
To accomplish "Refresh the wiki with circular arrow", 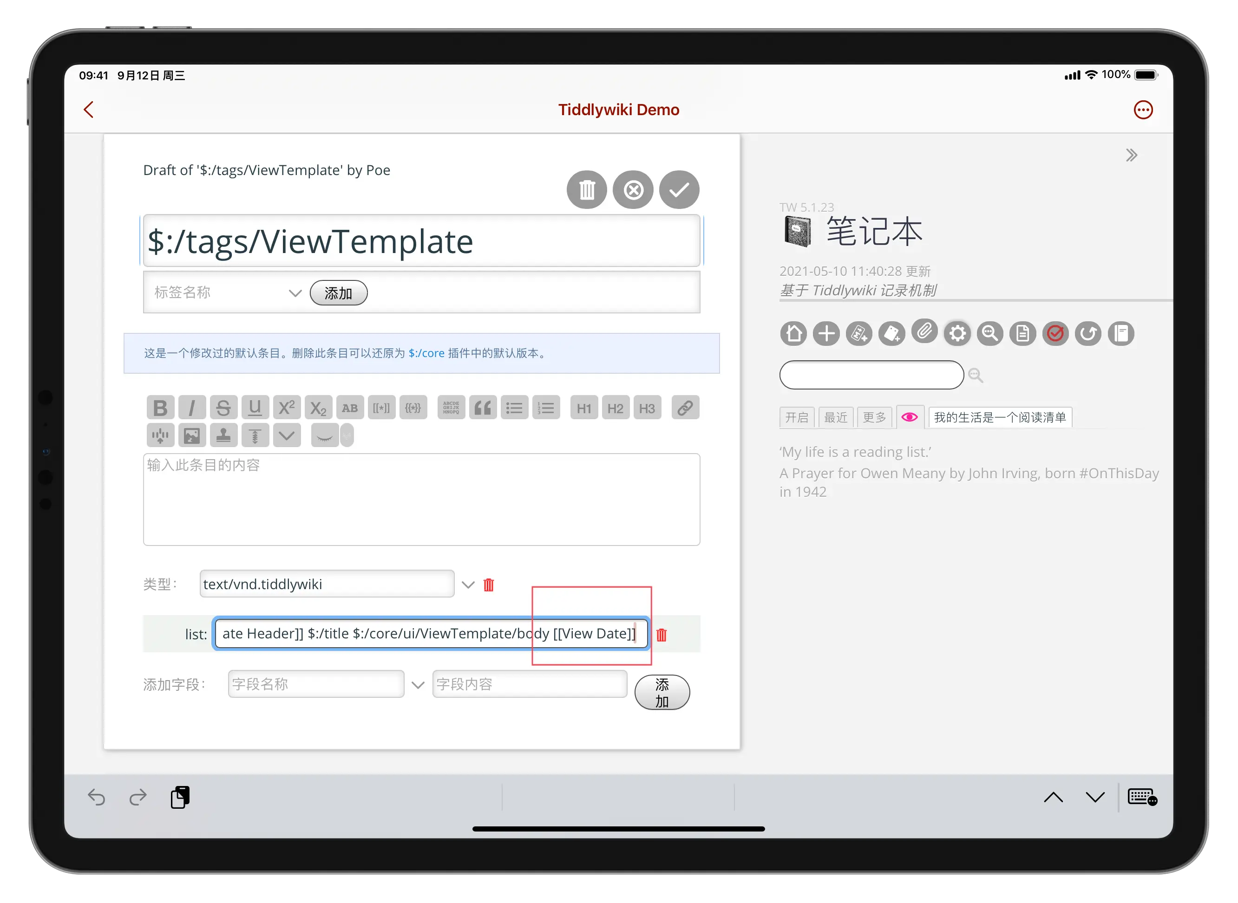I will pos(1088,333).
